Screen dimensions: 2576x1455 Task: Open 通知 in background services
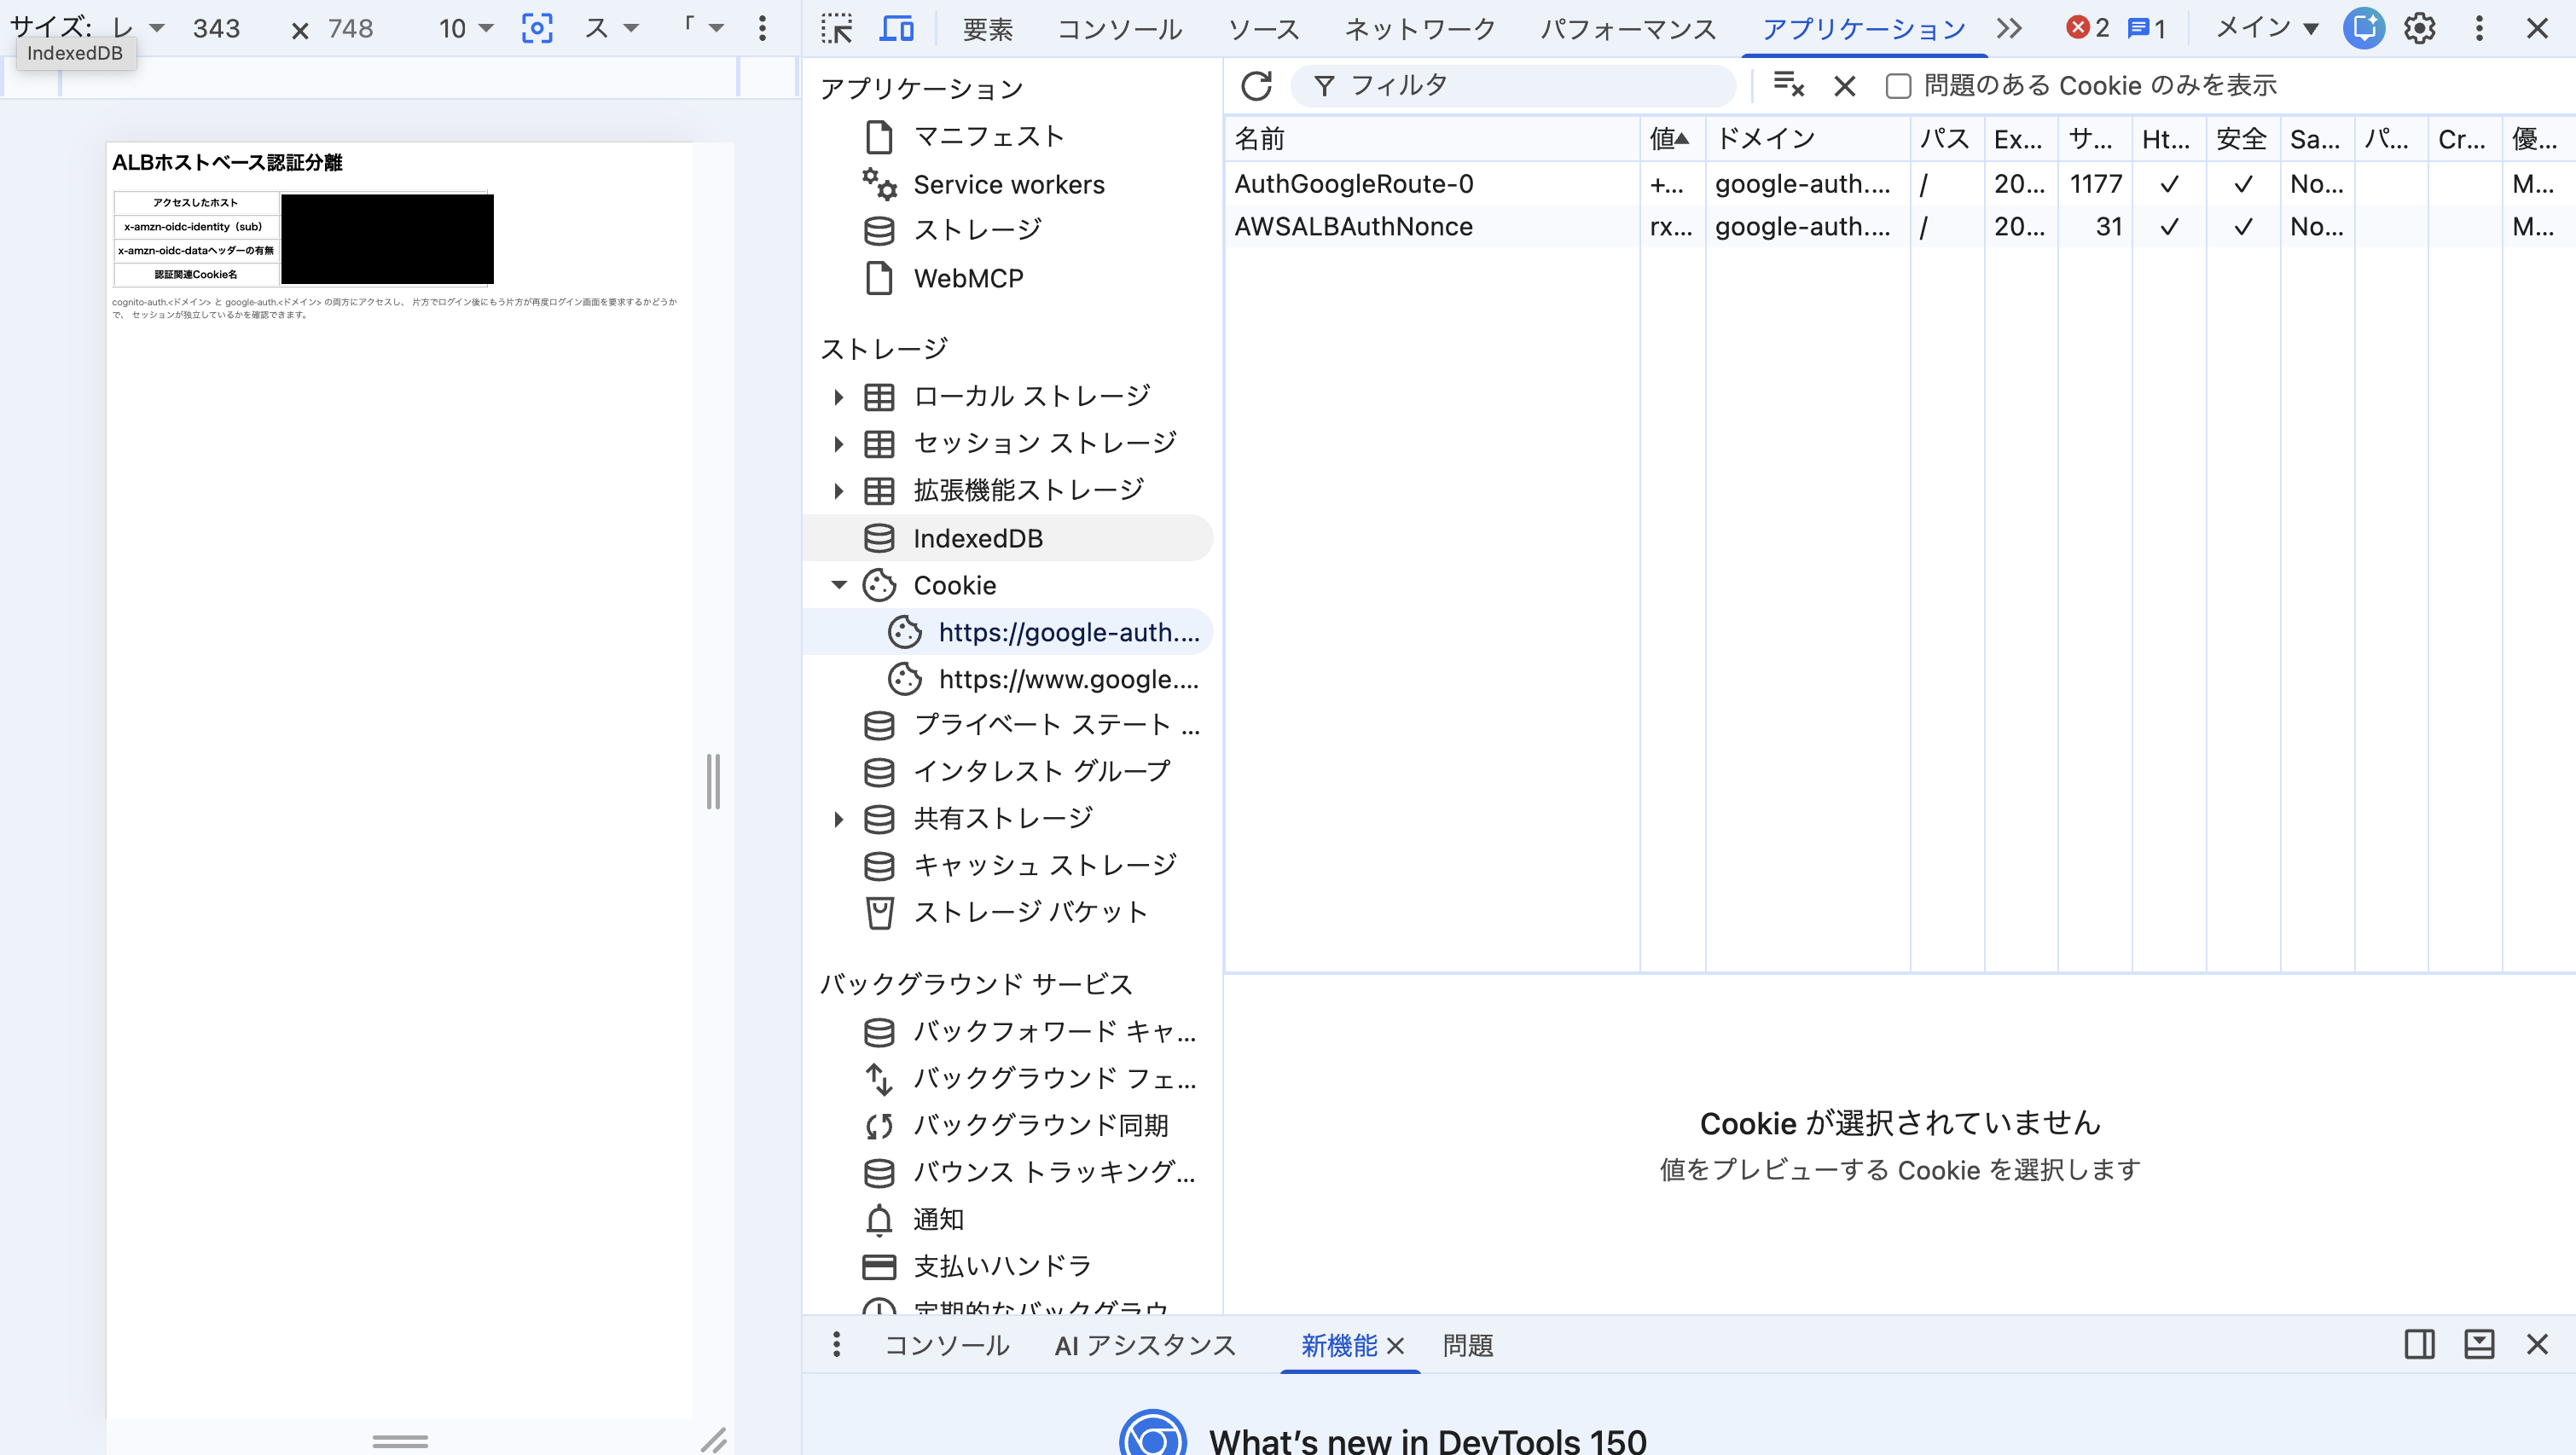tap(1008, 1220)
